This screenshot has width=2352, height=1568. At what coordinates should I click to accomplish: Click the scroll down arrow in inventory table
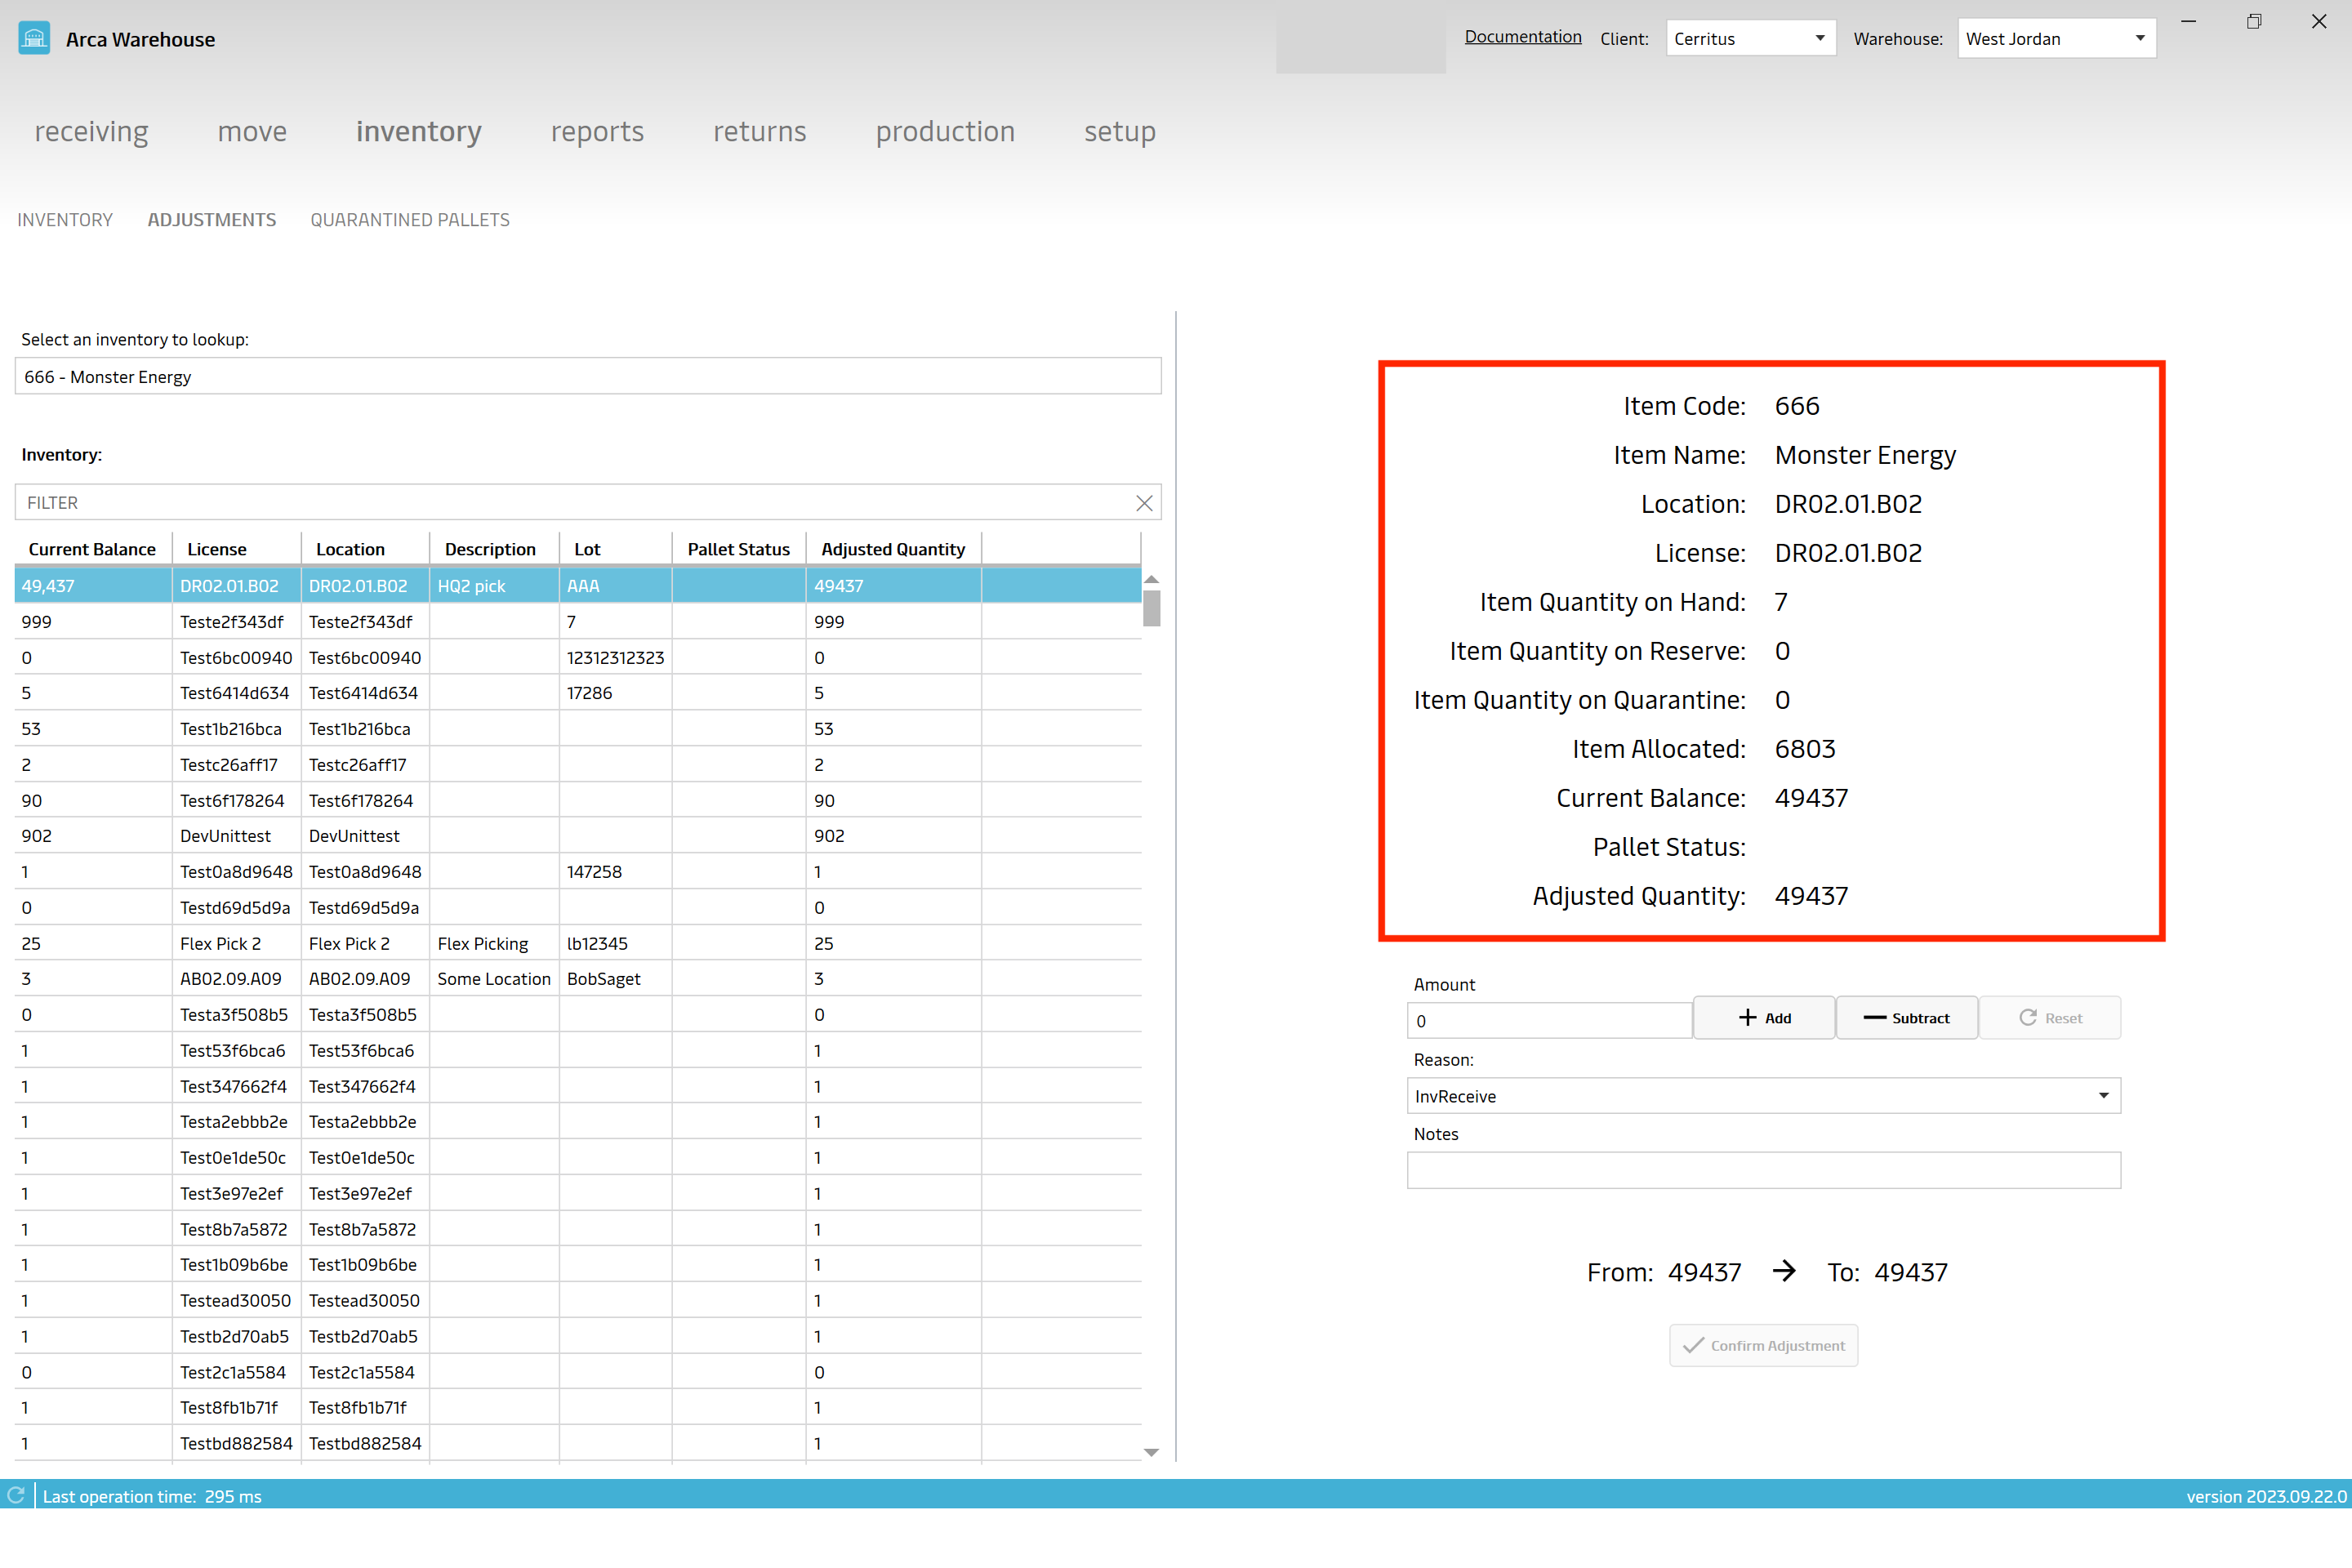point(1151,1452)
